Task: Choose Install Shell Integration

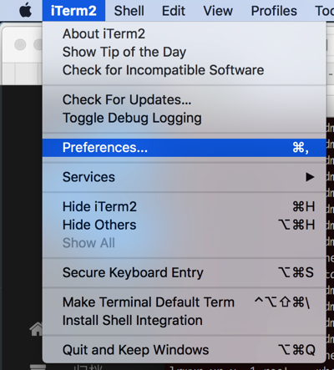Action: 184,321
